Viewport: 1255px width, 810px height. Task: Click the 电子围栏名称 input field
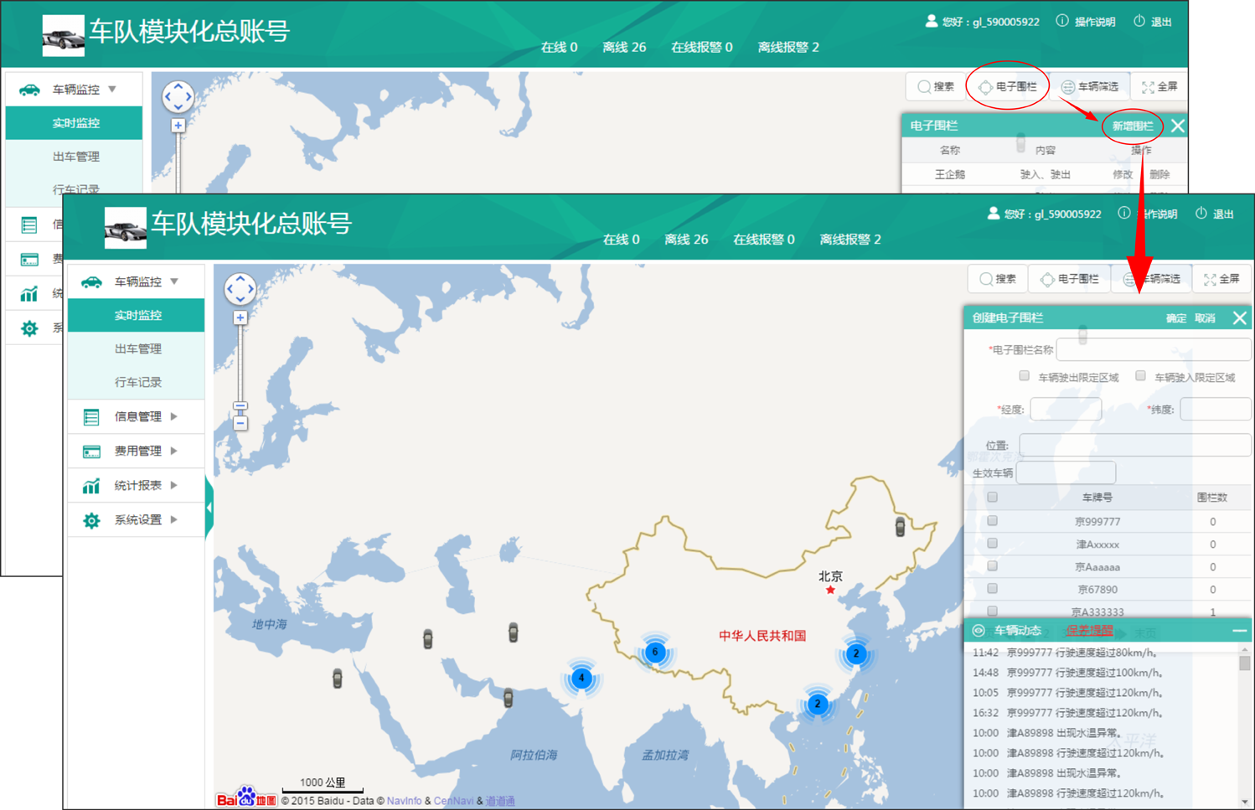[x=1154, y=349]
